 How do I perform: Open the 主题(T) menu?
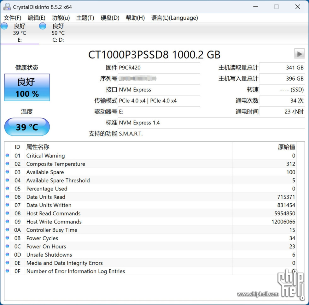(x=85, y=18)
